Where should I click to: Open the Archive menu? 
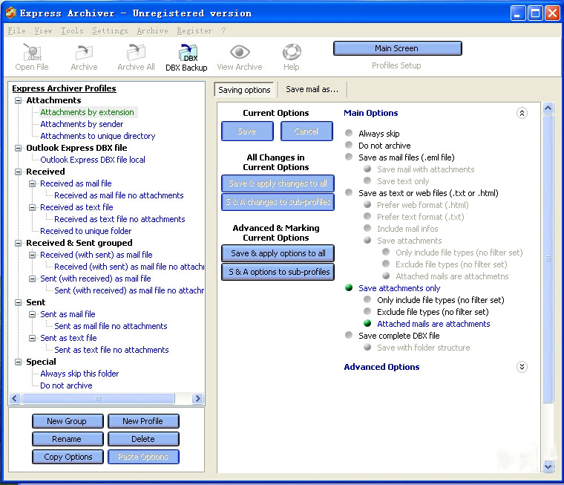(x=153, y=31)
